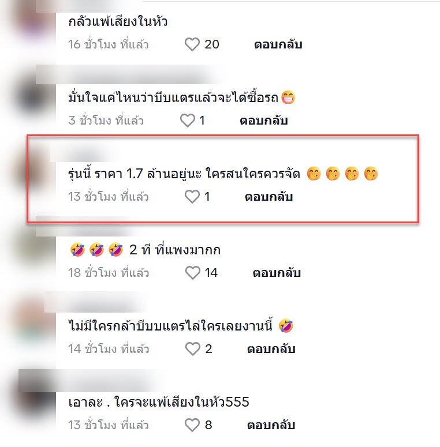The width and height of the screenshot is (440, 447).
Task: Open avatar of the last commenter
Action: point(34,397)
